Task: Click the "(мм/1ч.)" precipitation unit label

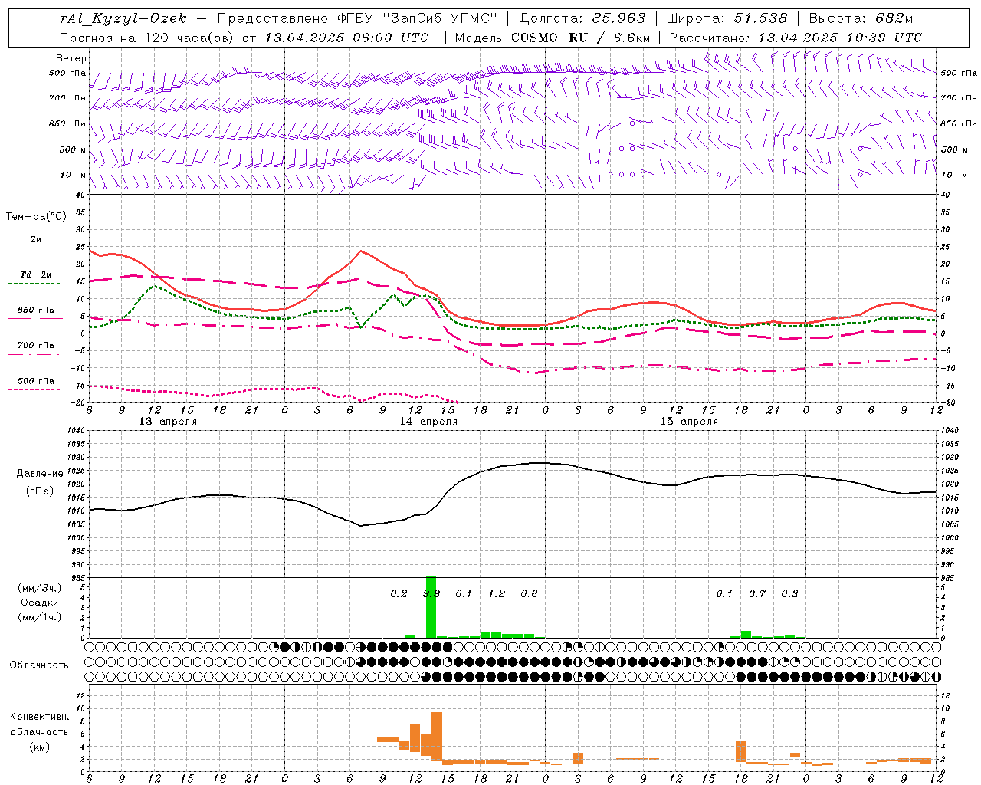Action: coord(40,617)
